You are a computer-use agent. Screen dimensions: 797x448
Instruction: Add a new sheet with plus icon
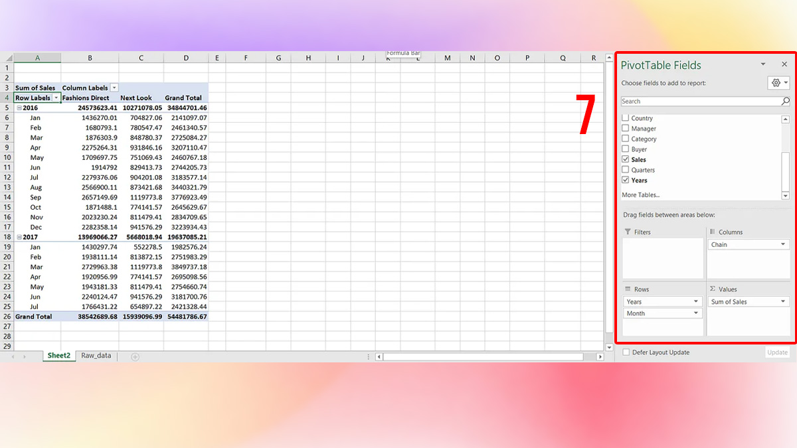pos(135,356)
